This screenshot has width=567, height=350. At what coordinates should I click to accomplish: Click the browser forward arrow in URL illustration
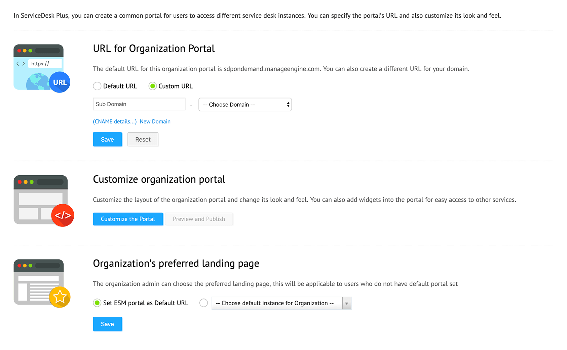(x=24, y=63)
